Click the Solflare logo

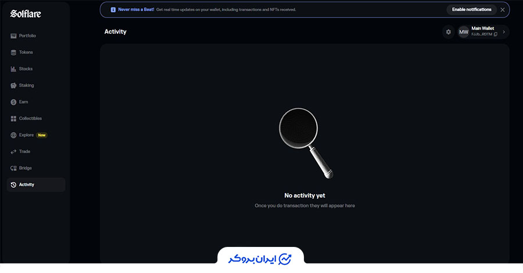pyautogui.click(x=26, y=13)
